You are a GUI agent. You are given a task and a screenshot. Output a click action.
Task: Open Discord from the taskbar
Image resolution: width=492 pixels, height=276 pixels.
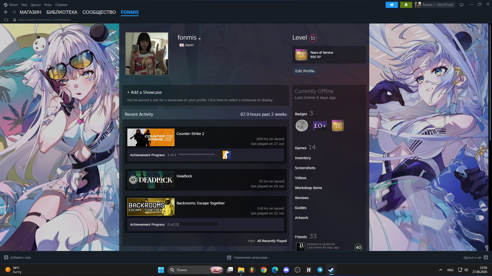(286, 270)
